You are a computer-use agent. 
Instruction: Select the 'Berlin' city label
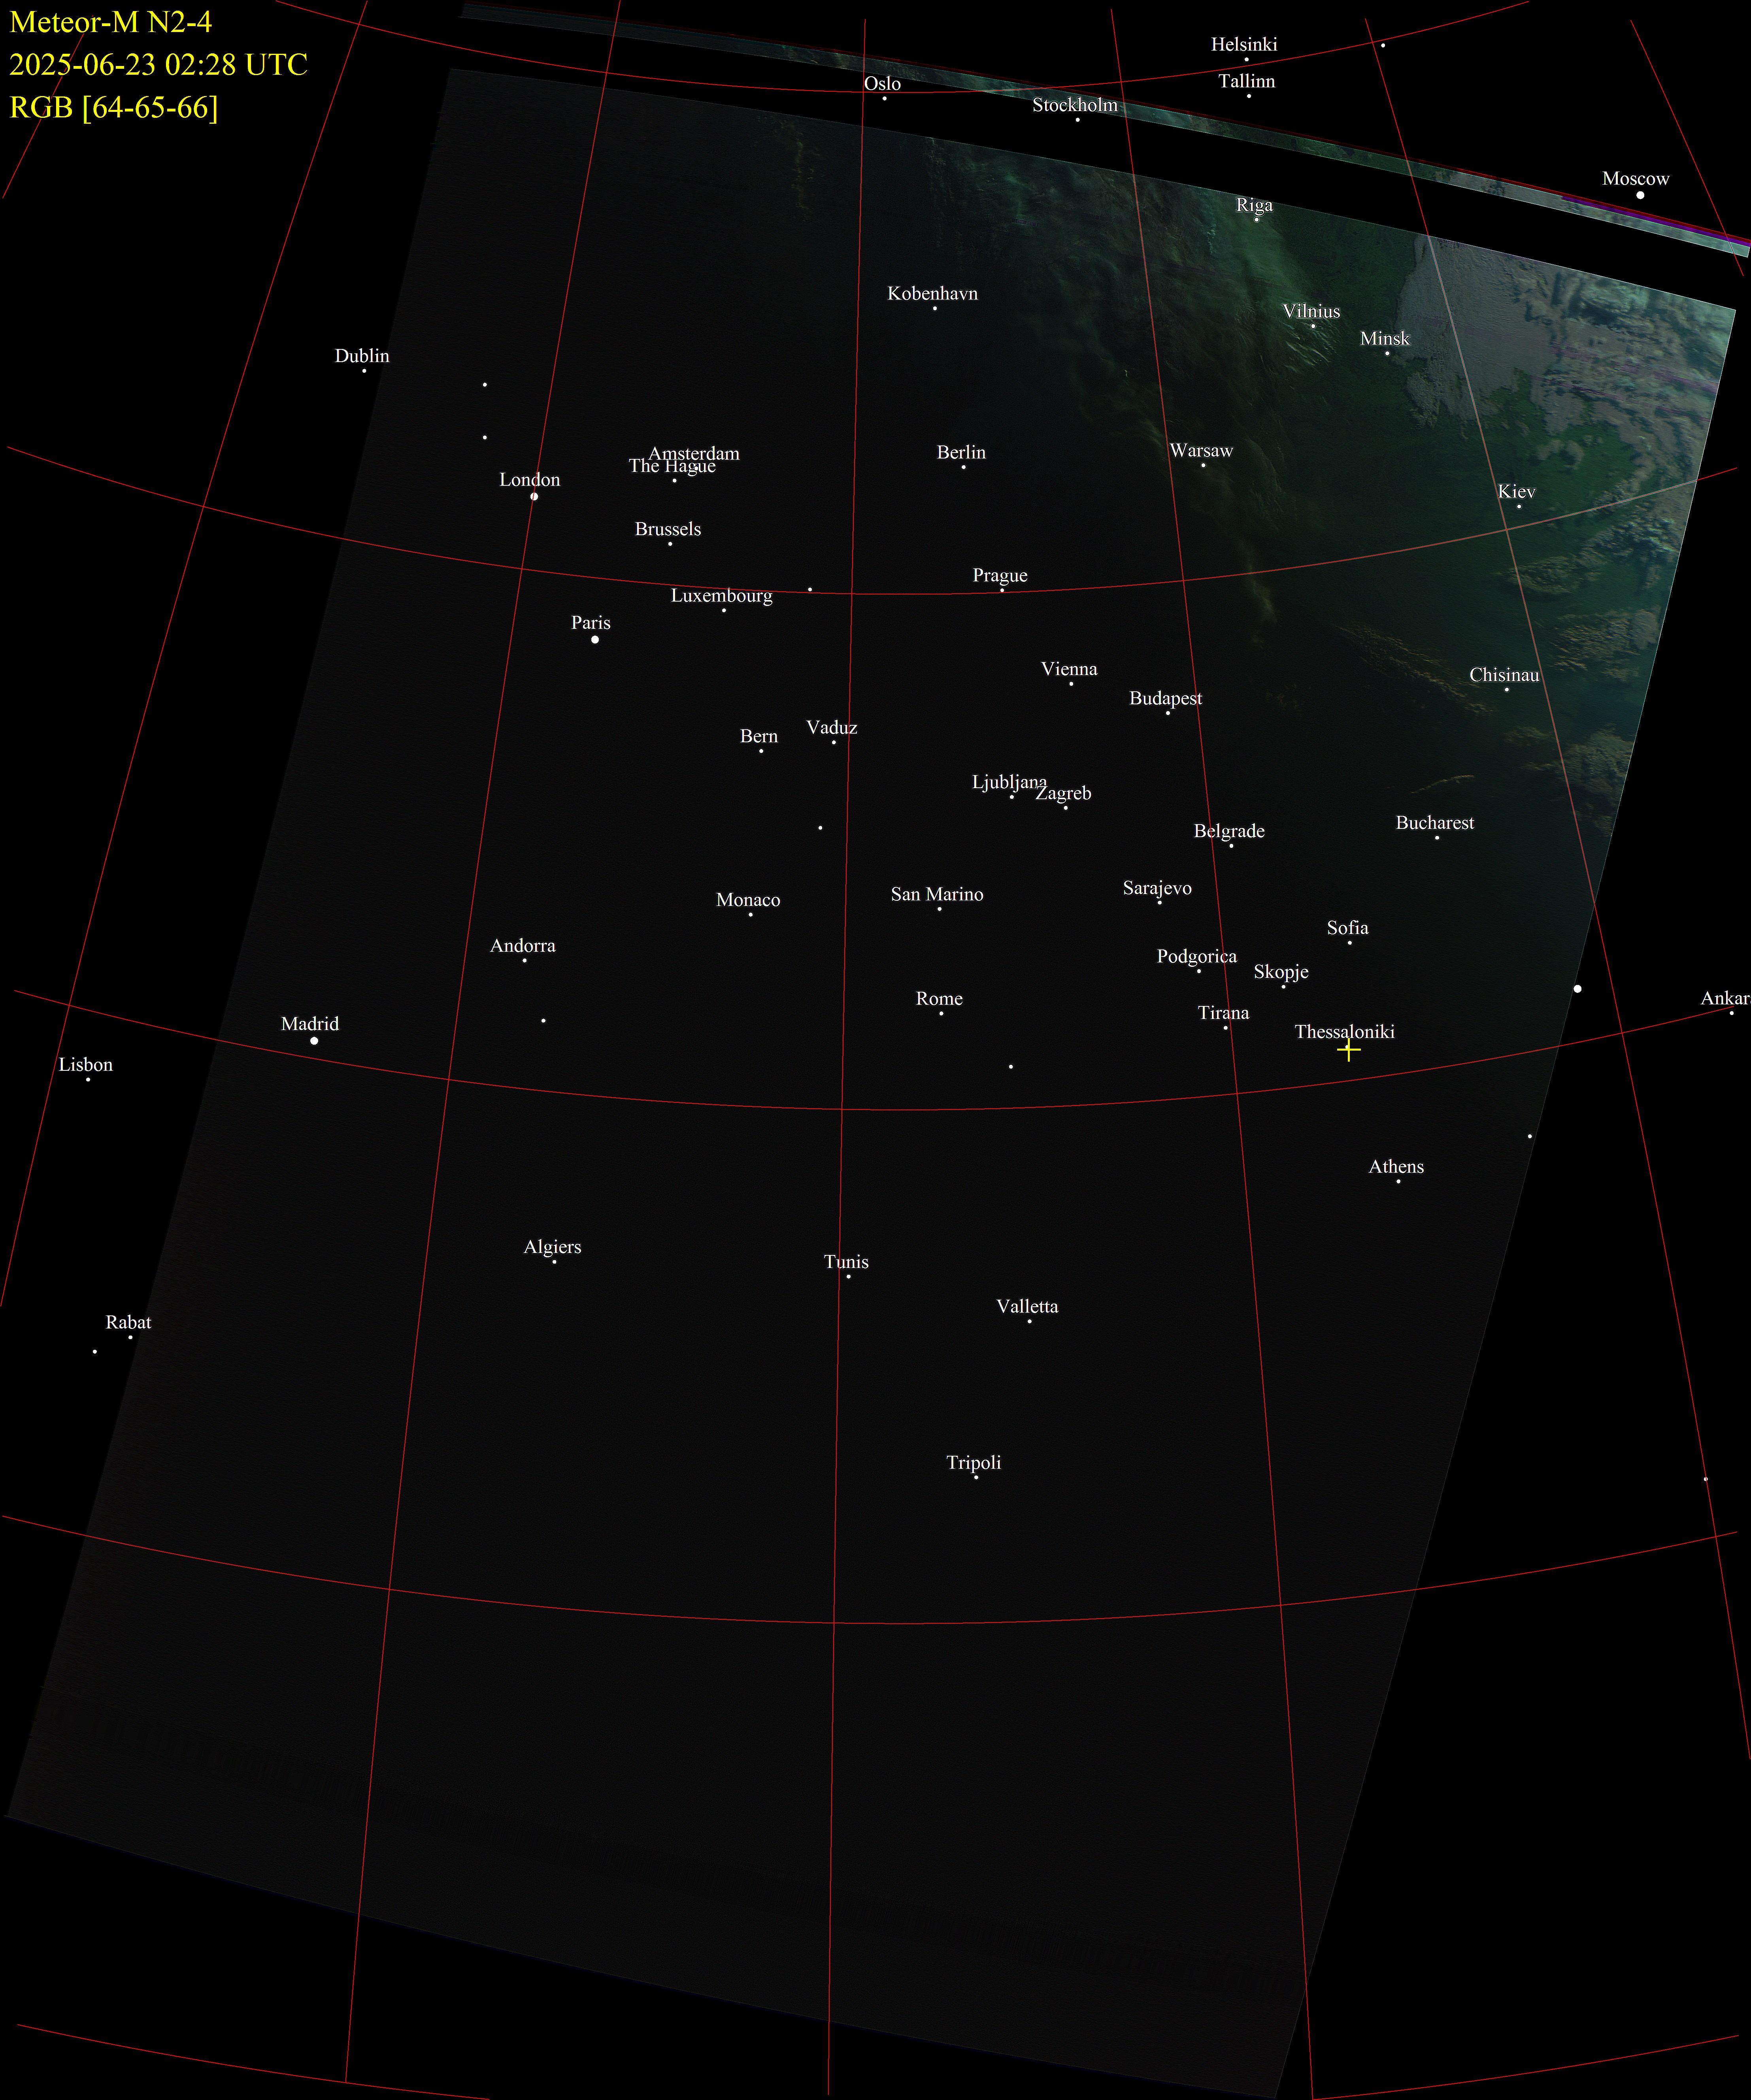click(x=960, y=452)
